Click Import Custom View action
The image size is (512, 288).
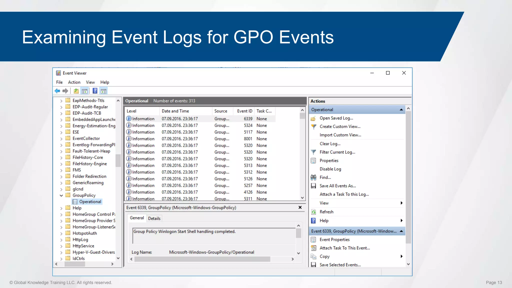[x=340, y=135]
